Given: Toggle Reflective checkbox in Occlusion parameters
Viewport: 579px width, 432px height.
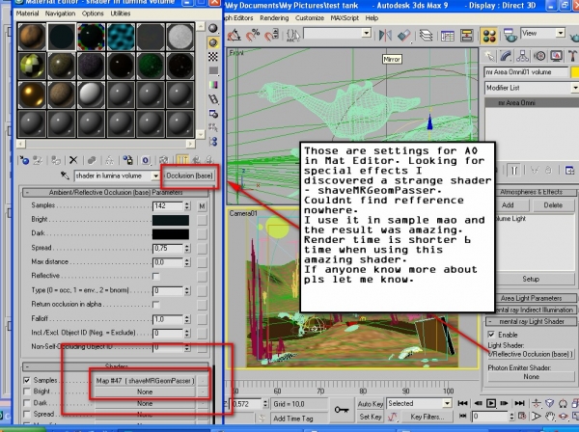Looking at the screenshot, I should pos(156,277).
